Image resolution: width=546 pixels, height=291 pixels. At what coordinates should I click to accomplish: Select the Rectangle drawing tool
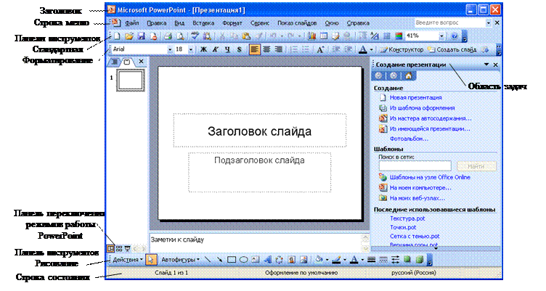232,260
